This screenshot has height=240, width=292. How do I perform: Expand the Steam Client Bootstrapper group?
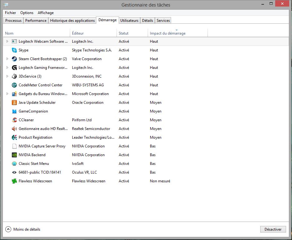[x=7, y=59]
